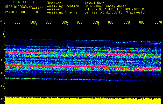Click the strong red trace near 0.86 kHz

[83, 67]
